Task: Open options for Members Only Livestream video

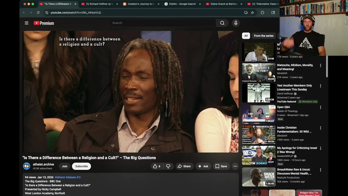Action: pyautogui.click(x=320, y=86)
